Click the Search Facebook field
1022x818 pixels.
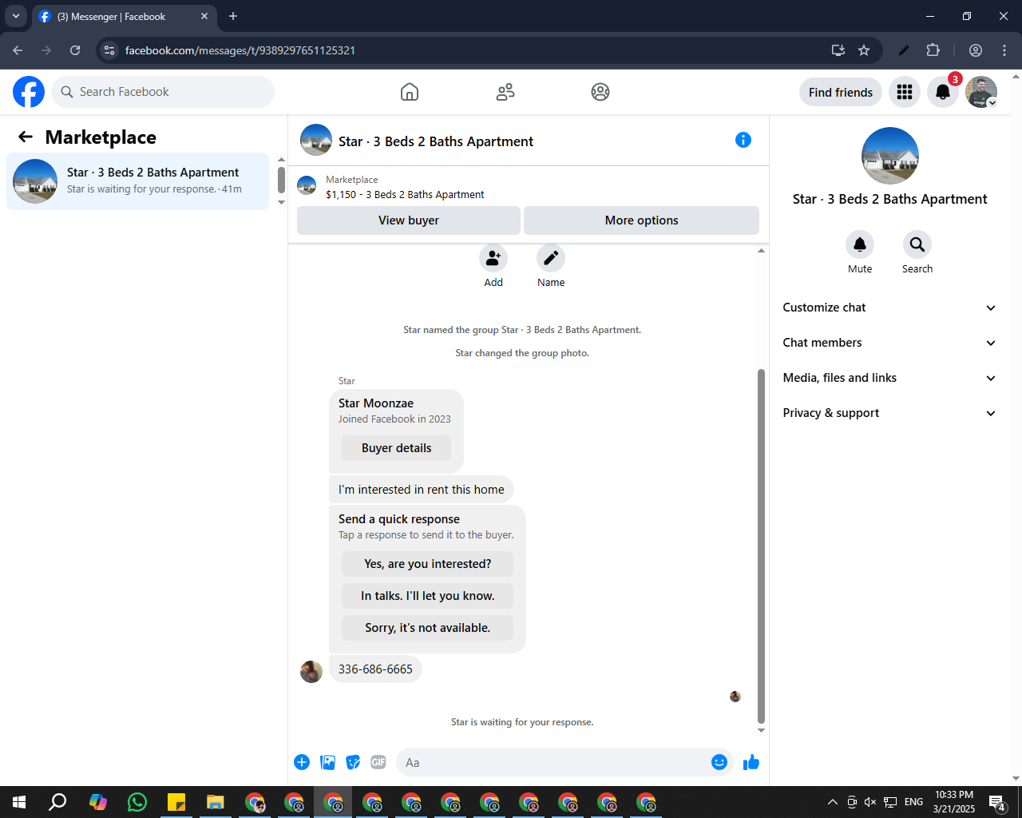click(163, 92)
